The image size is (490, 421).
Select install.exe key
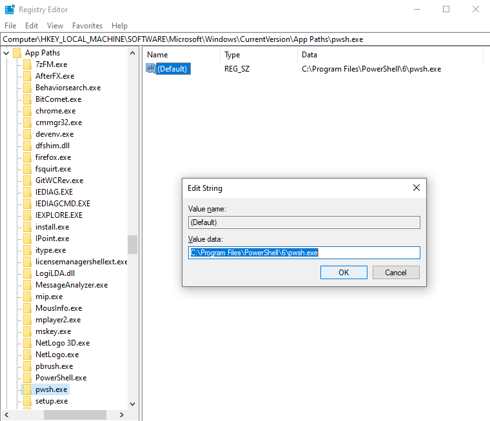[52, 227]
